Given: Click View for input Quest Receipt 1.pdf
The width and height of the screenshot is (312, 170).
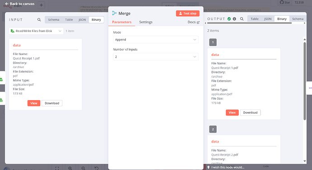Looking at the screenshot, I should pos(34,103).
